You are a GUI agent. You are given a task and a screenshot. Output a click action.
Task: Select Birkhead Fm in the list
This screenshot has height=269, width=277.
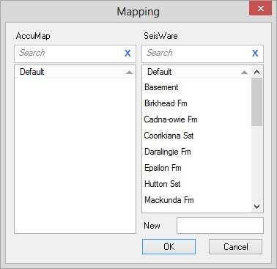tap(196, 103)
